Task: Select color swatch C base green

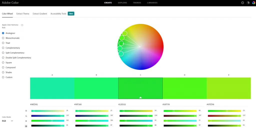Action: coord(140,88)
